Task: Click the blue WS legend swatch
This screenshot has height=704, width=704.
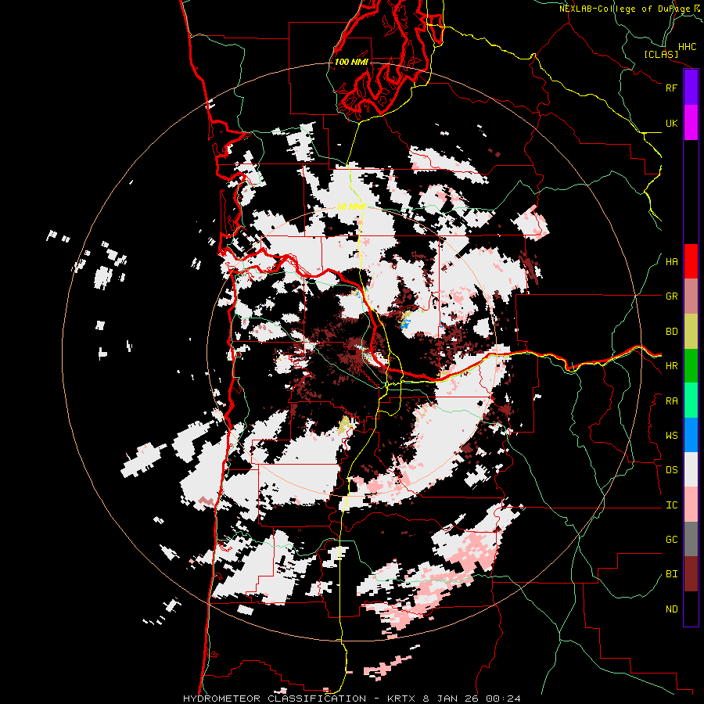Action: pyautogui.click(x=691, y=435)
